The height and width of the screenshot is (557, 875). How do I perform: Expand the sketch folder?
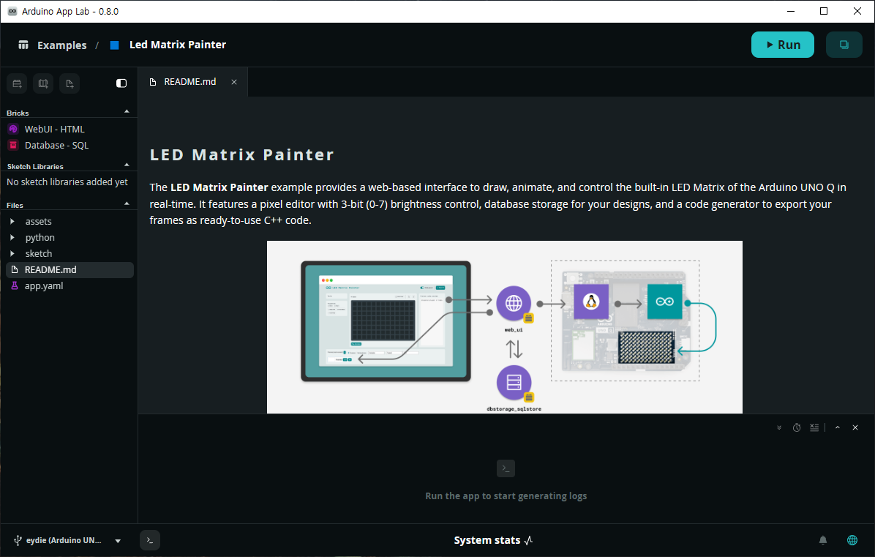pyautogui.click(x=12, y=254)
